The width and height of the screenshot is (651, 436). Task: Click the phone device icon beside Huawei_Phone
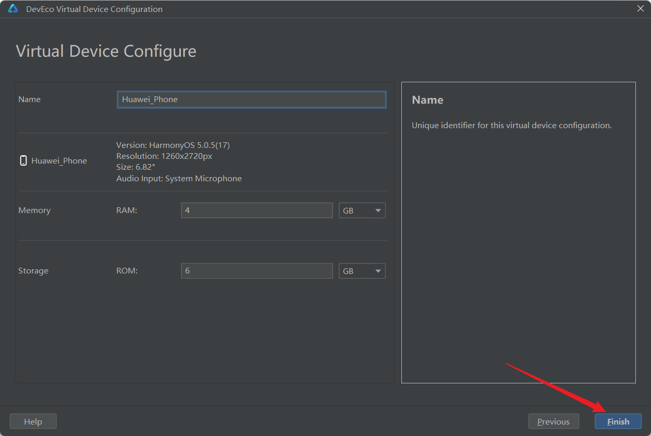coord(23,160)
